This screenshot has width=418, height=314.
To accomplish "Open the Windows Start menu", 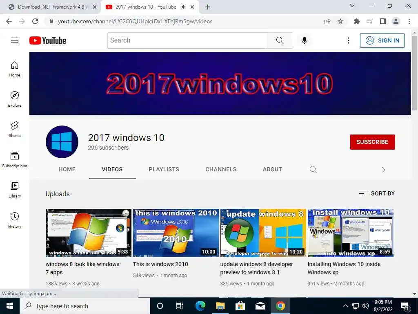I will pyautogui.click(x=10, y=306).
